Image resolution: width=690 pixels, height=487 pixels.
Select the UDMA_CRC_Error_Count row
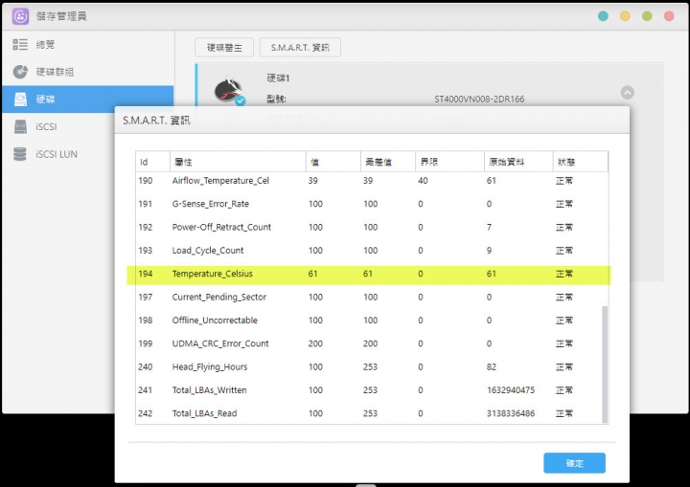(369, 343)
